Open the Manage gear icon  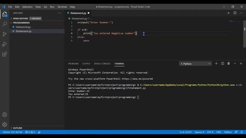point(5,125)
